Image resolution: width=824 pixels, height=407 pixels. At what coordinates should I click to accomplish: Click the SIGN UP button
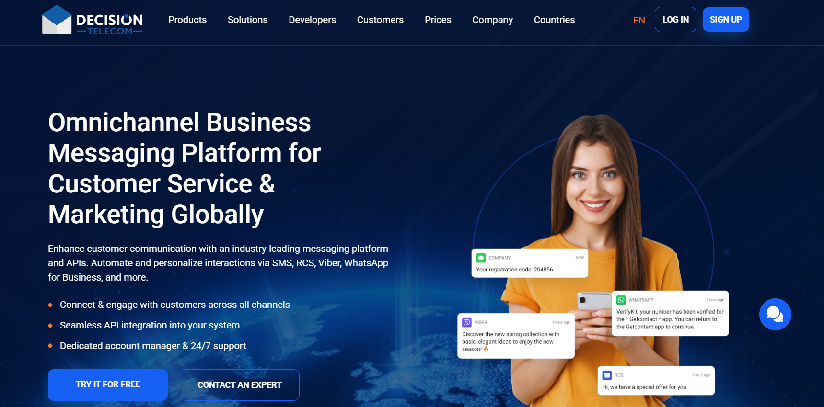pos(726,20)
